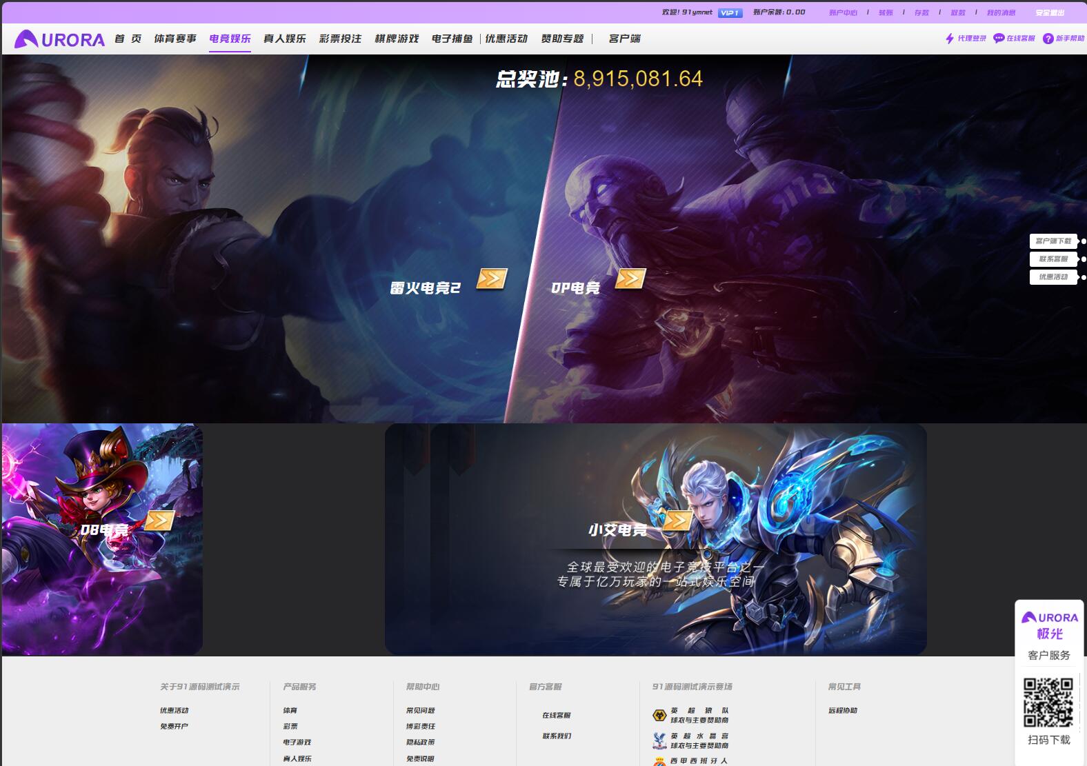Click the 总奖池 jackpot amount 8,915,081.64
Viewport: 1087px width, 766px height.
(x=638, y=79)
